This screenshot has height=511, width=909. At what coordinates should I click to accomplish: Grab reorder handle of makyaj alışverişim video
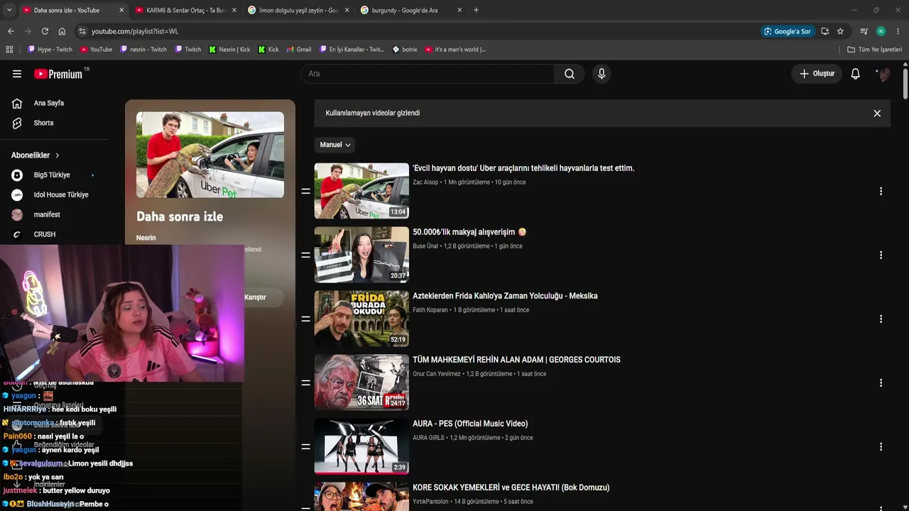click(305, 255)
